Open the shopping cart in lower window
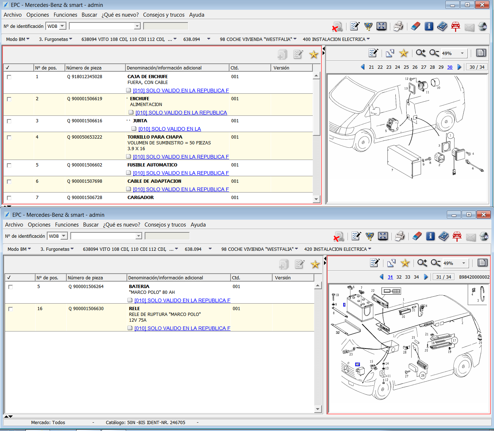This screenshot has height=431, width=494. 370,236
